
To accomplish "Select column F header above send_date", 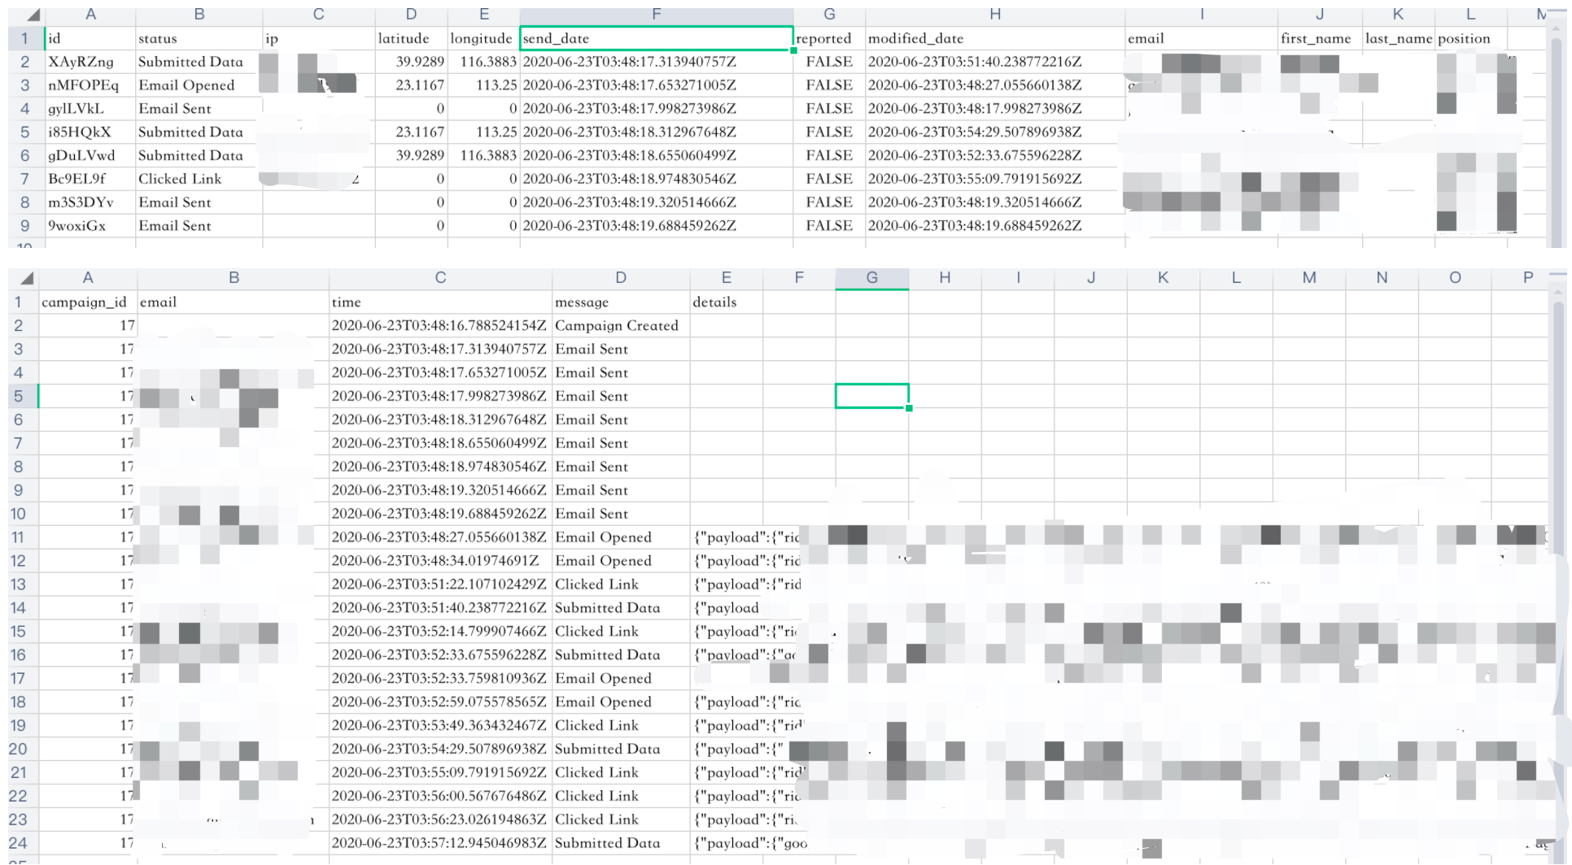I will click(656, 15).
